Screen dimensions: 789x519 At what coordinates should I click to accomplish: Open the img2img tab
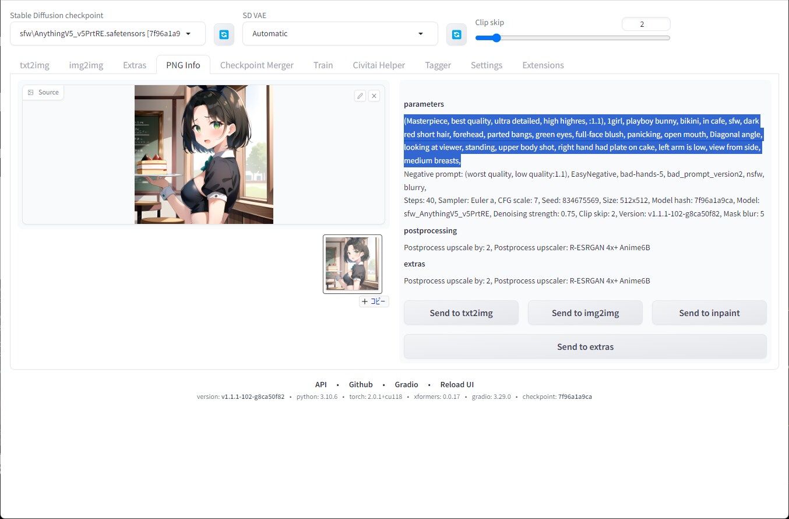pyautogui.click(x=86, y=65)
